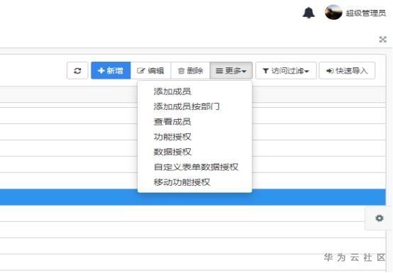
Task: Select the highlighted blue table row
Action: [x=193, y=197]
